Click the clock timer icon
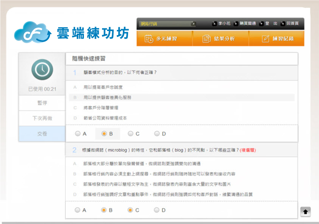Viewport: 319px width, 224px height. point(42,69)
